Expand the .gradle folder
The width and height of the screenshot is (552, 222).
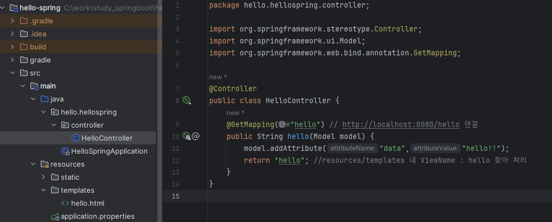[x=12, y=21]
